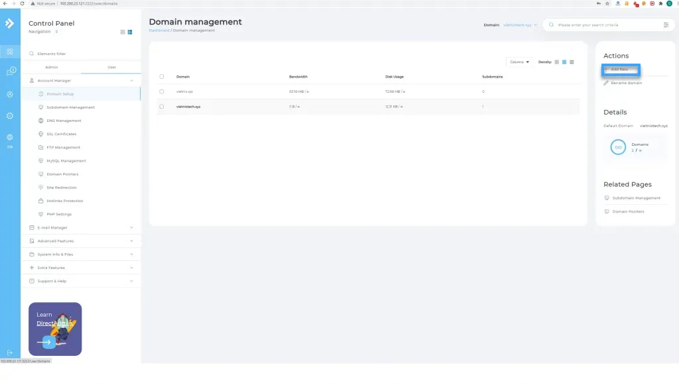The height and width of the screenshot is (385, 679).
Task: Toggle the select-all checkbox in table header
Action: [162, 77]
